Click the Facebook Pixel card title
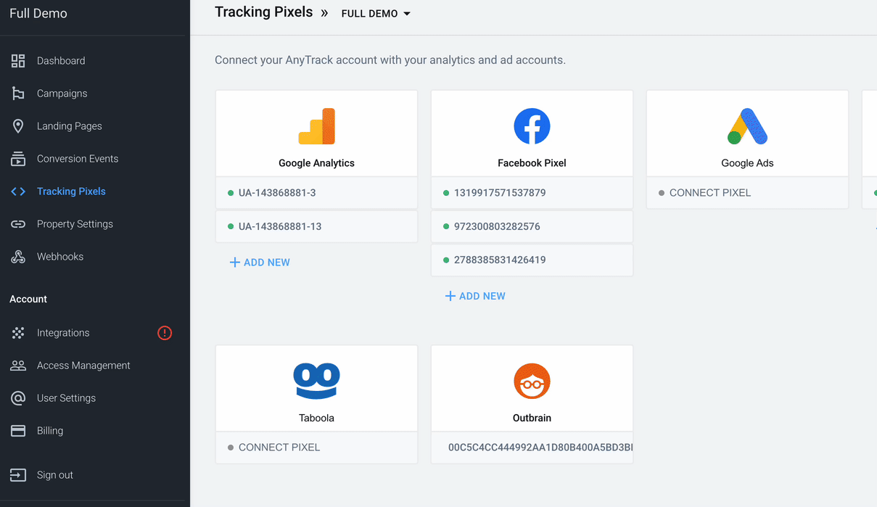877x507 pixels. point(532,163)
